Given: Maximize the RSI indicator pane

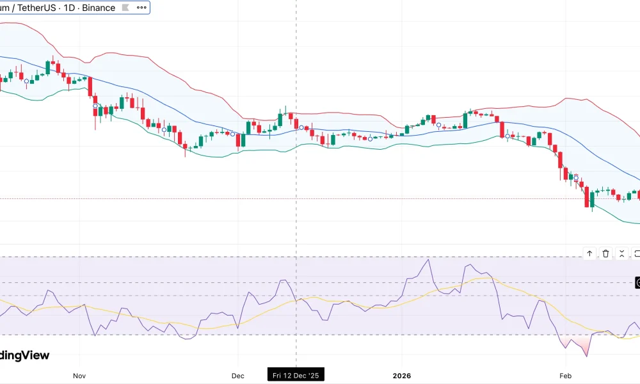Looking at the screenshot, I should [637, 253].
